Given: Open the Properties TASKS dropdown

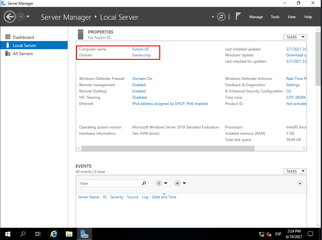Looking at the screenshot, I should click(295, 37).
